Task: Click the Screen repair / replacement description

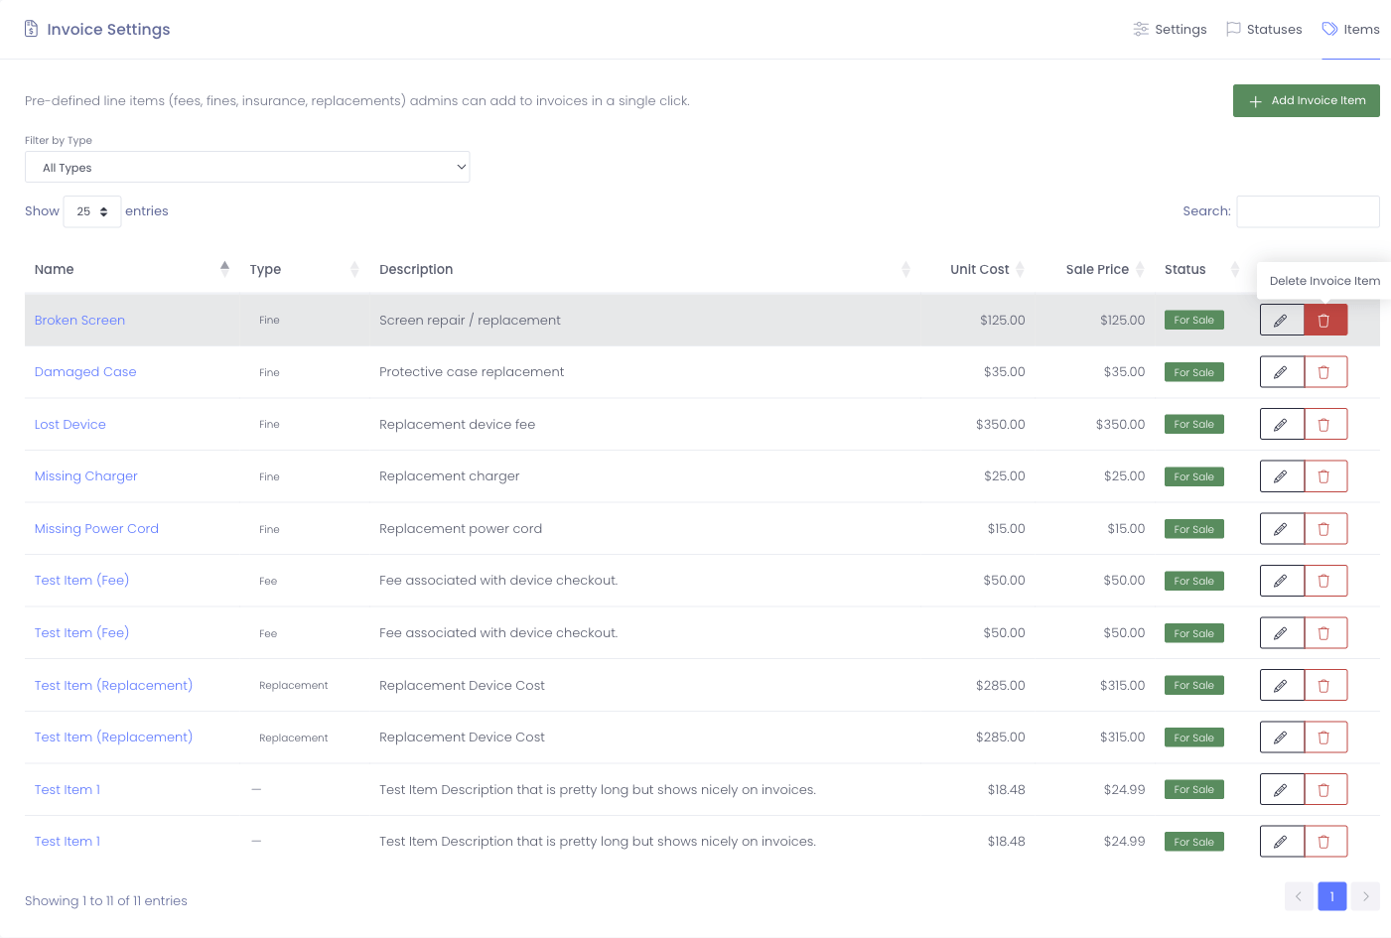Action: coord(470,320)
